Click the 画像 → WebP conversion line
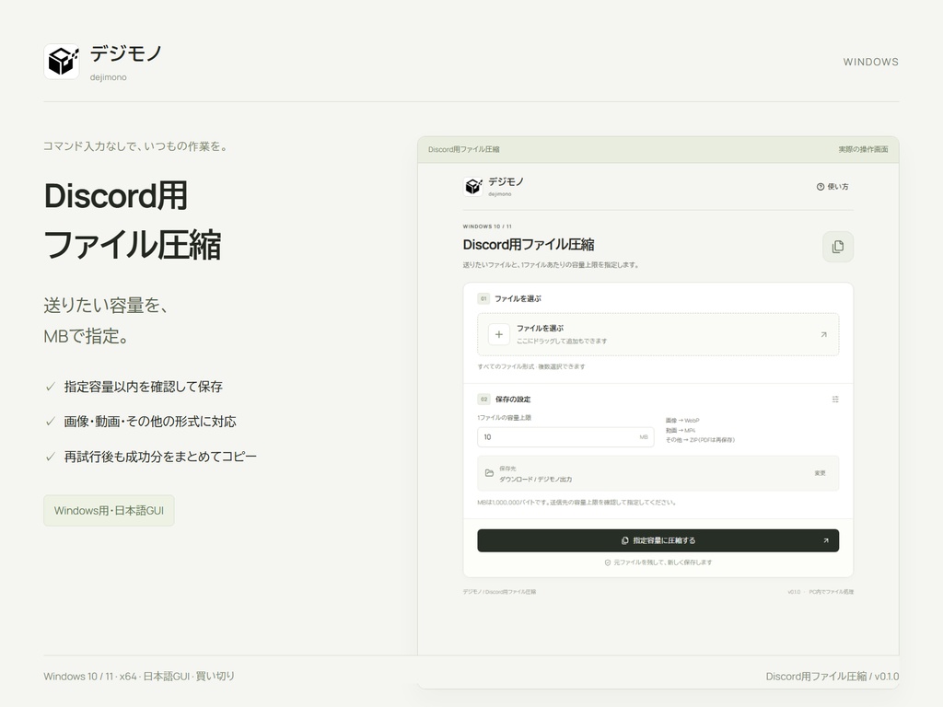Screen dimensions: 943x707 [x=682, y=420]
